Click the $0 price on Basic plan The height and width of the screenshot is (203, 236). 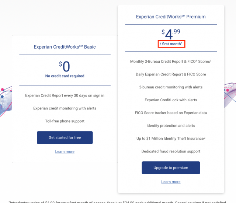click(x=65, y=66)
